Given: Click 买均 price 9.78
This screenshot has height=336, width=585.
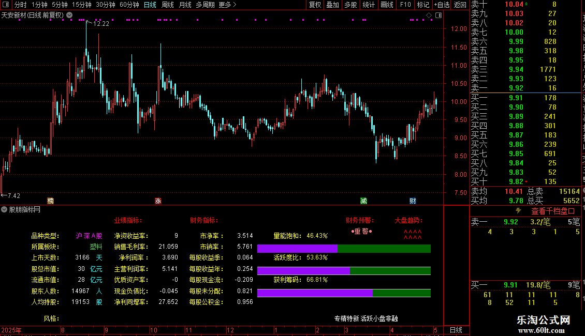Looking at the screenshot, I should coord(516,201).
